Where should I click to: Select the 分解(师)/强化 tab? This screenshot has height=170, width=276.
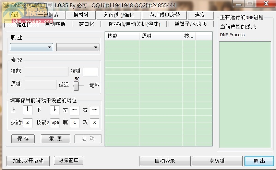119,15
